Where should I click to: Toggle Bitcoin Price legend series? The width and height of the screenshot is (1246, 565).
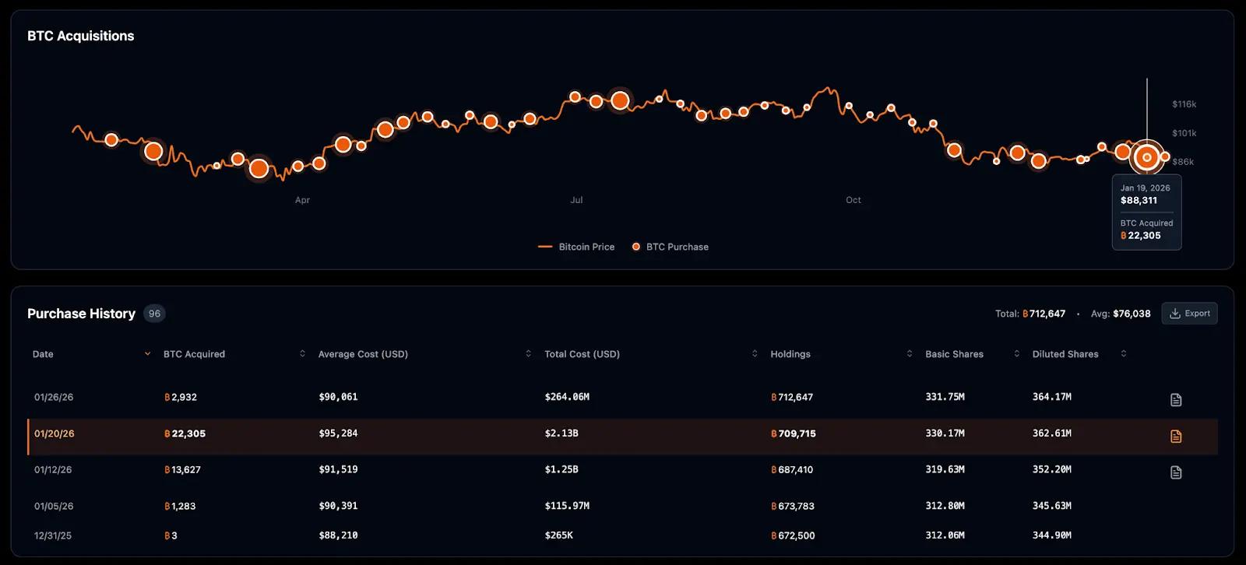(x=576, y=247)
